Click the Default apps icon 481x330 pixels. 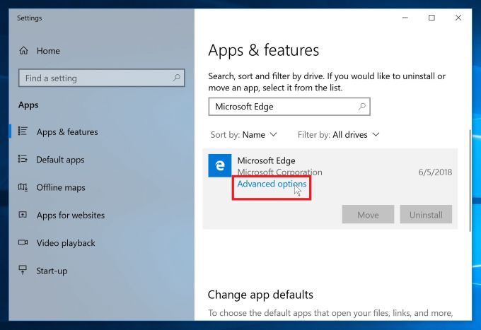(x=23, y=160)
